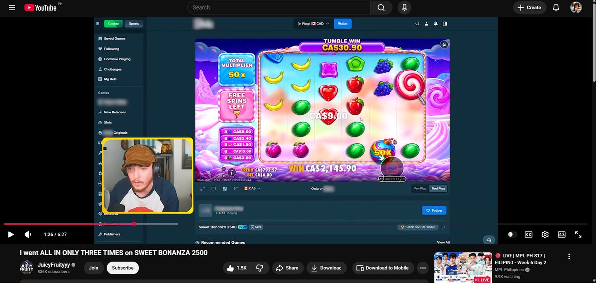Go to YouTube home via the logo

[41, 7]
